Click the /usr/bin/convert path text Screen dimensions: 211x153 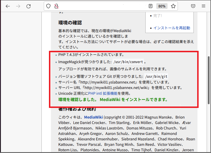(128, 62)
